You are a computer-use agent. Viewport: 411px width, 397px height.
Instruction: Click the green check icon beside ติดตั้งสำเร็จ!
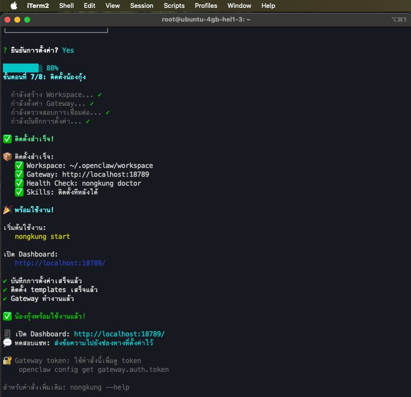7,139
